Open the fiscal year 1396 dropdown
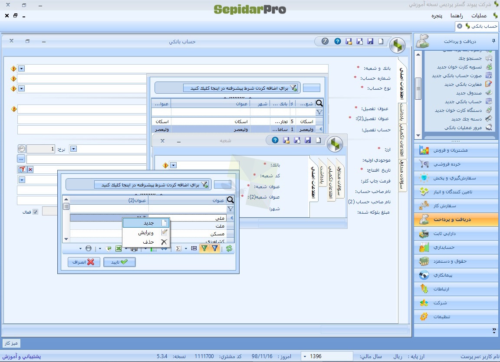 tap(305, 356)
